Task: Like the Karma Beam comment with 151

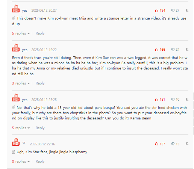Action: point(160,100)
